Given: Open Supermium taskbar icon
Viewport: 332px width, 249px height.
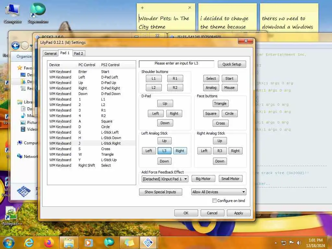Looking at the screenshot, I should click(x=109, y=243).
